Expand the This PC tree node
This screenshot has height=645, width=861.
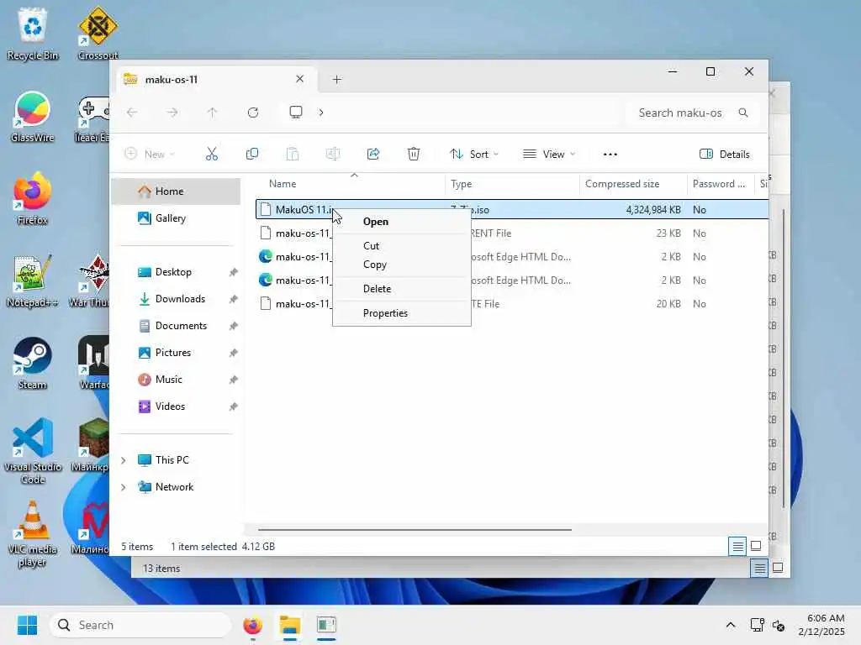[124, 460]
